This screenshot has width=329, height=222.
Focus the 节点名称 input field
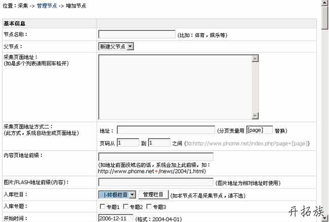[137, 34]
